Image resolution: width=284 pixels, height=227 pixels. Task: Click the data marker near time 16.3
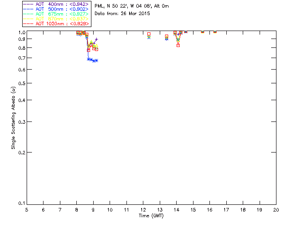coord(215,31)
